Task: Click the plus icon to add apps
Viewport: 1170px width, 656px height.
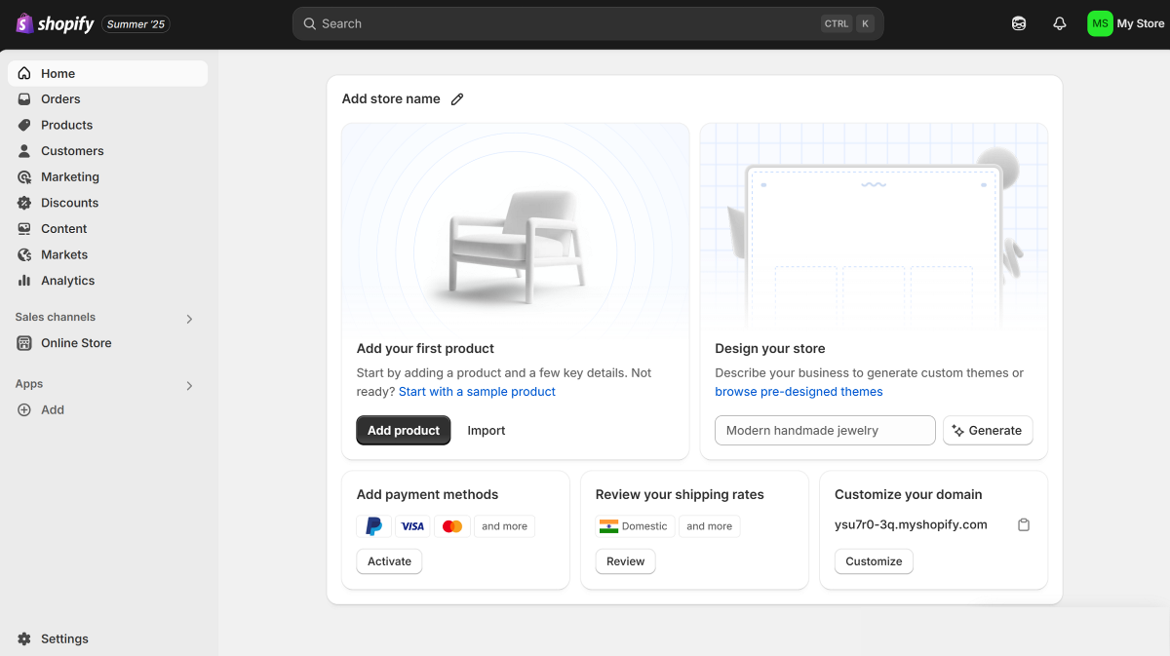Action: pyautogui.click(x=24, y=410)
